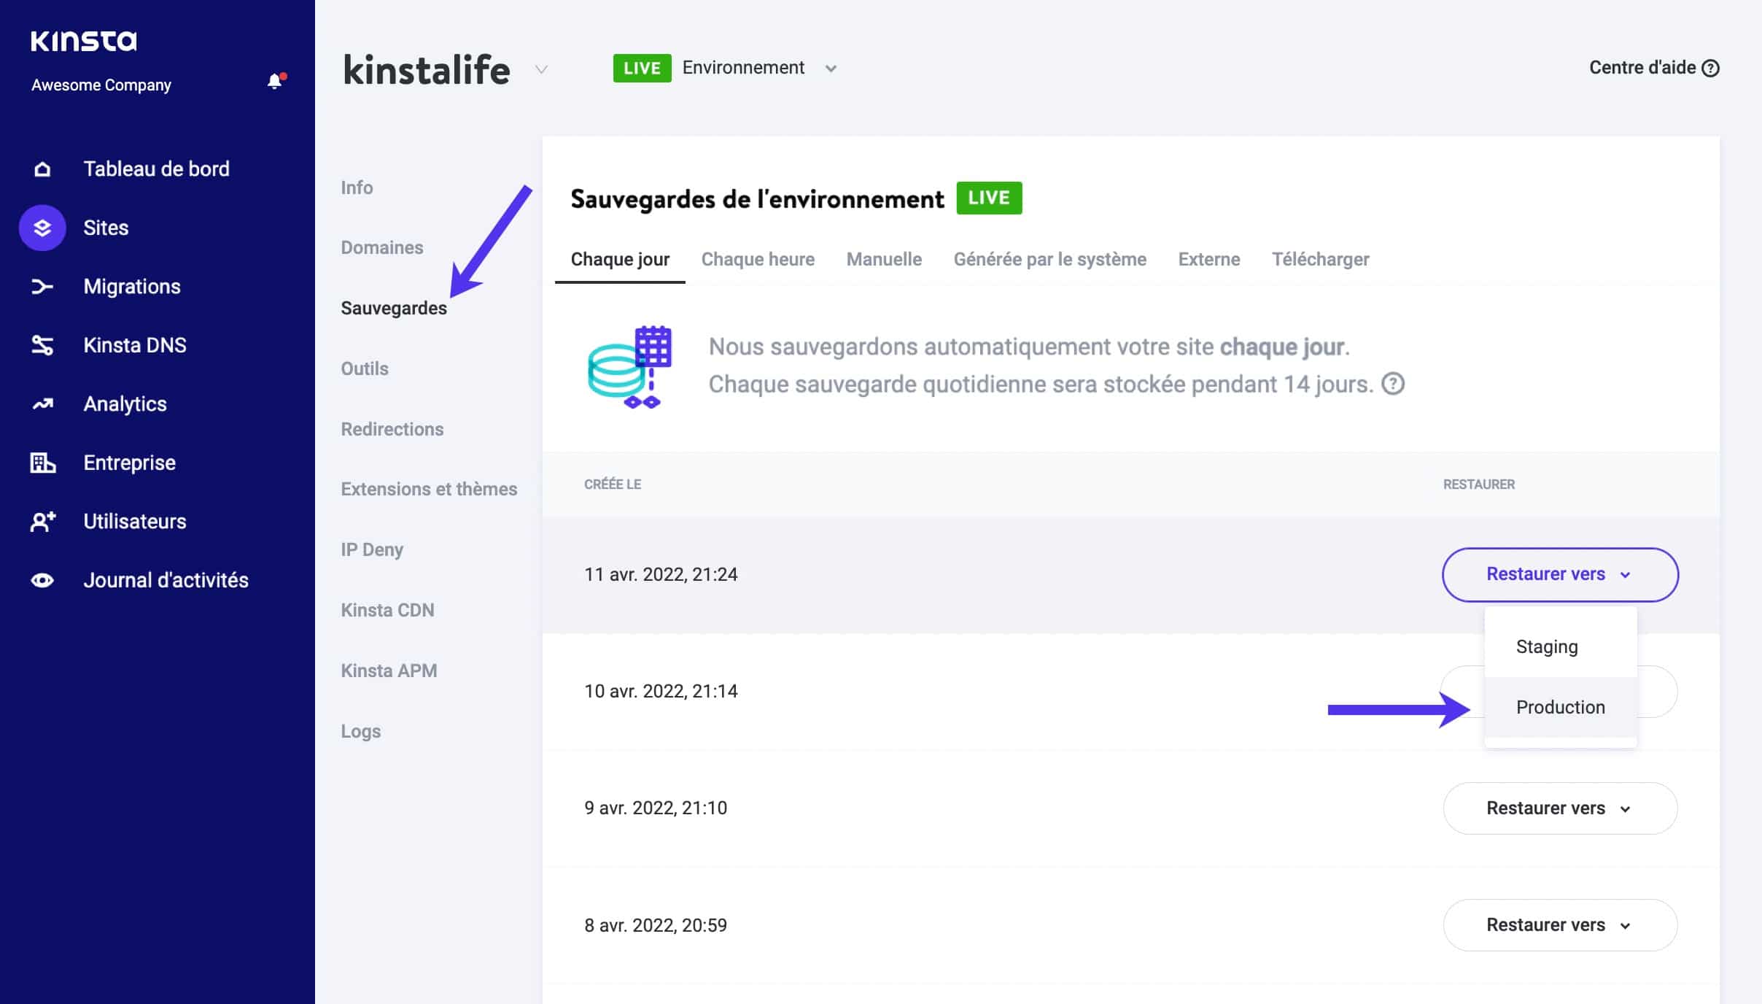1762x1004 pixels.
Task: Select Staging from the restore menu
Action: coord(1548,646)
